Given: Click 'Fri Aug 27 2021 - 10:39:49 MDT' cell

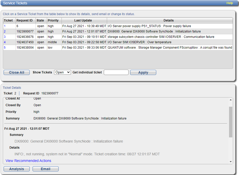Looking at the screenshot, I should [84, 26].
